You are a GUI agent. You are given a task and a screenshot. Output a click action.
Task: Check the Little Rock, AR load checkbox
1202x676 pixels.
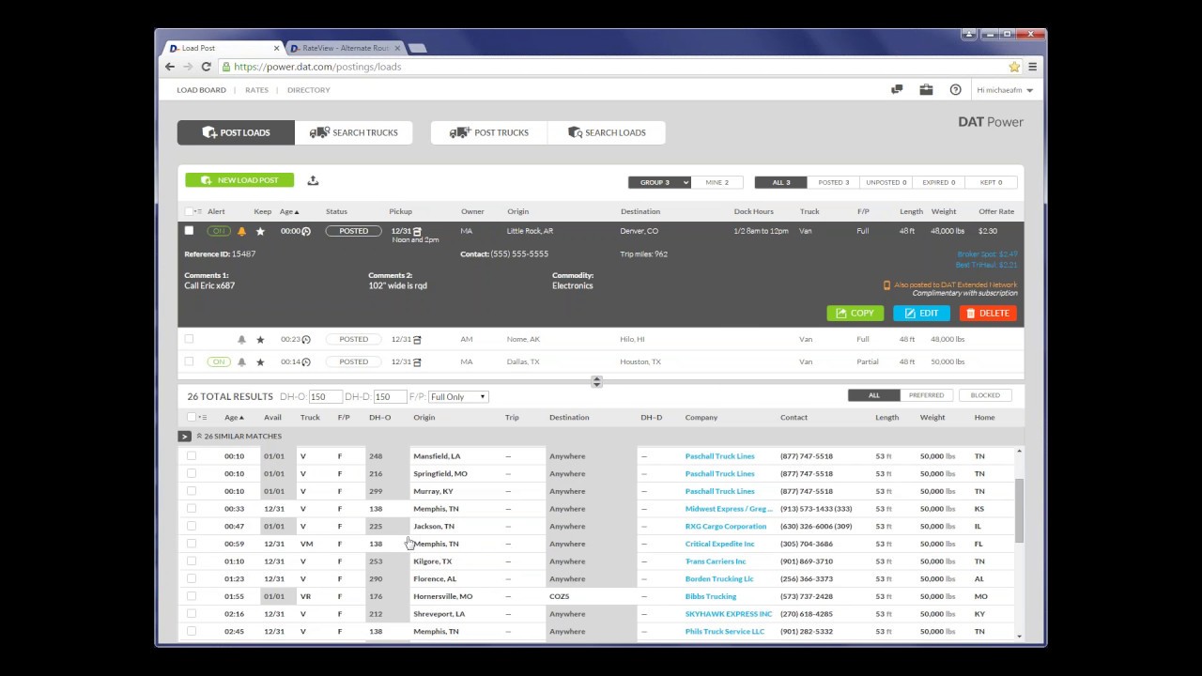(x=189, y=230)
